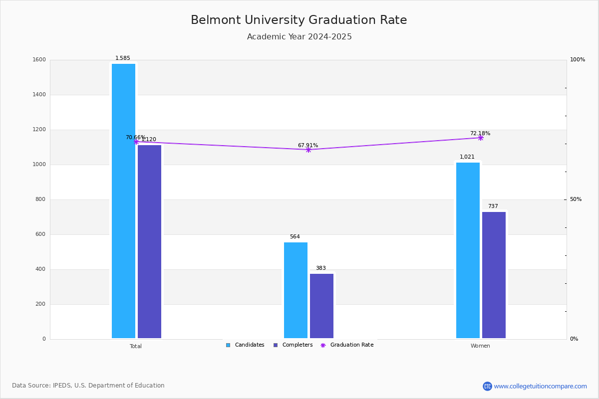Click the Completers legend square icon

276,345
